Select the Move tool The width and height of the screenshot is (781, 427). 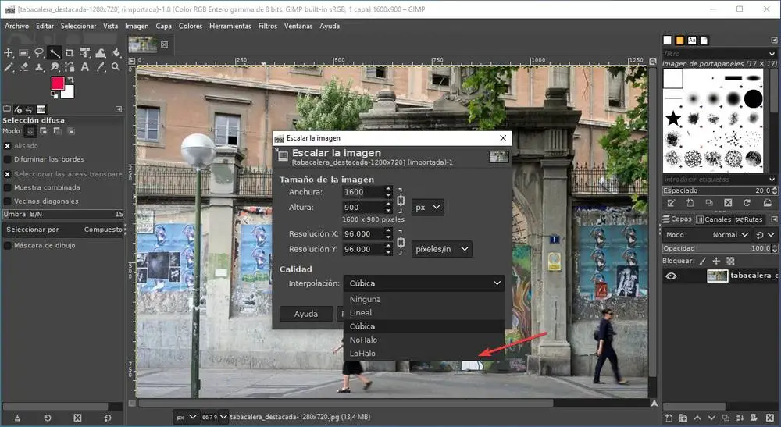(9, 53)
